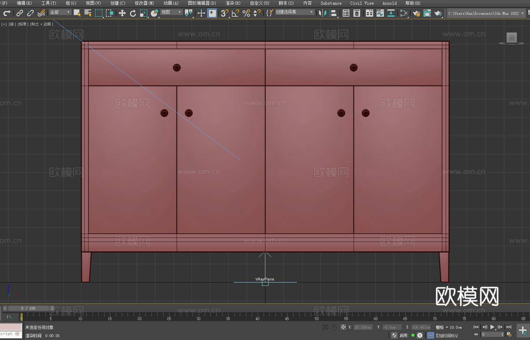Image resolution: width=530 pixels, height=340 pixels.
Task: Click the [前] viewport view label
Action: pos(12,24)
